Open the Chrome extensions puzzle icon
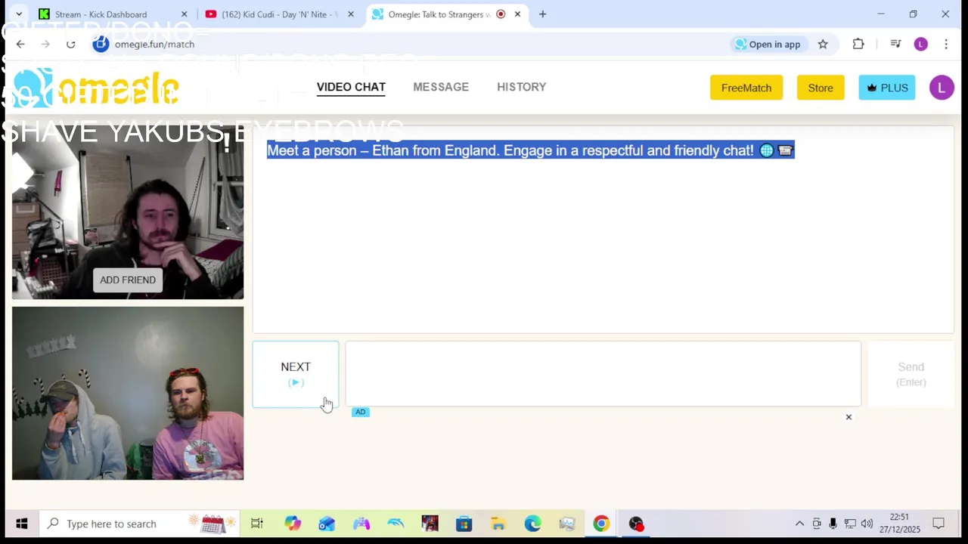Viewport: 968px width, 544px height. (858, 45)
